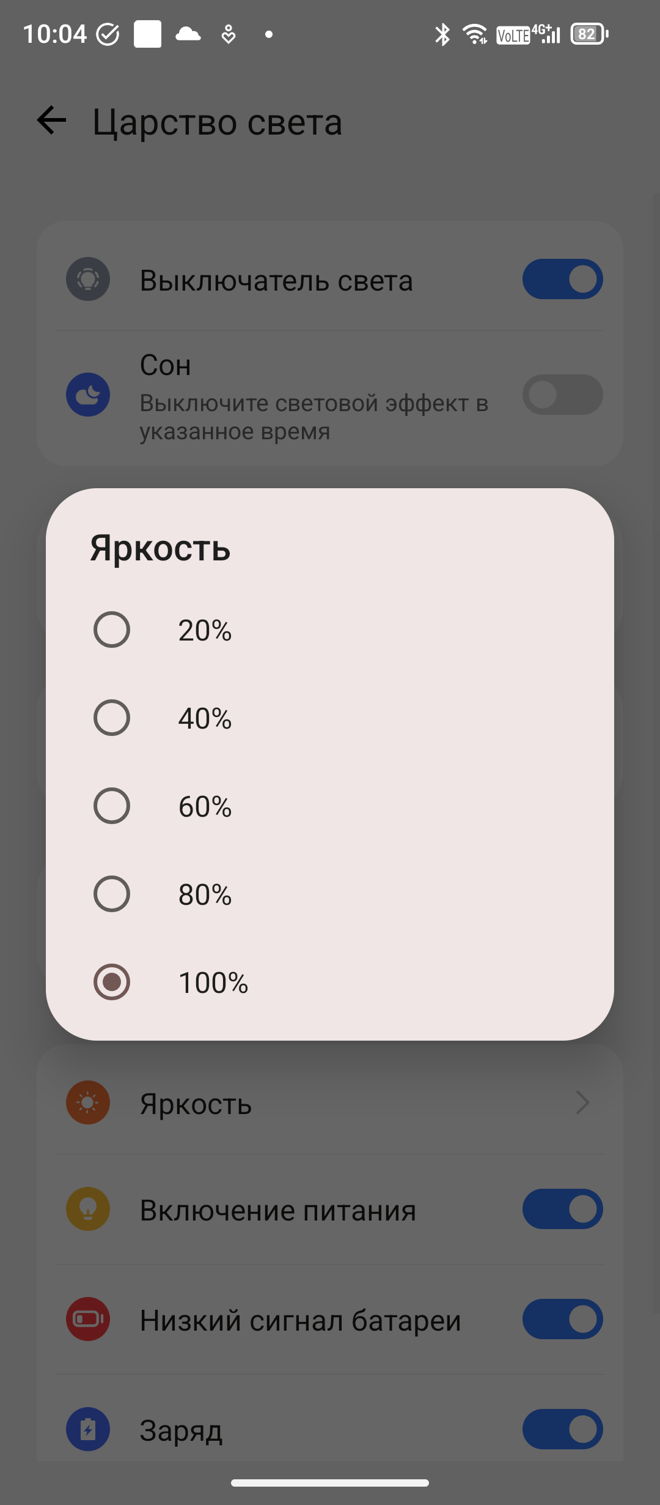Disable the Включение питания switch
The width and height of the screenshot is (660, 1505).
pos(563,1209)
